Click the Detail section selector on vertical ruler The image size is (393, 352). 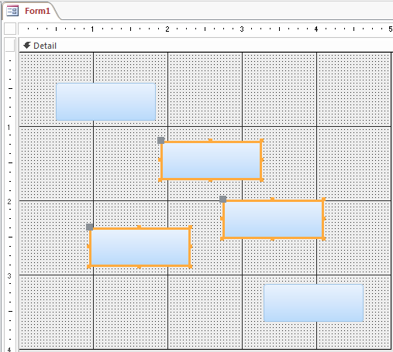point(10,46)
